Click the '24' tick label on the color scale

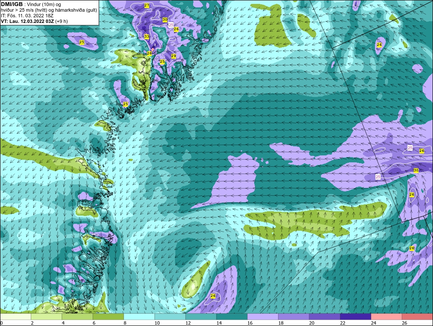point(374,323)
